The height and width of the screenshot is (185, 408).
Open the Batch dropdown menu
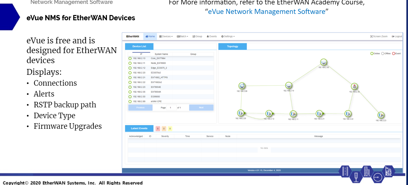click(182, 36)
